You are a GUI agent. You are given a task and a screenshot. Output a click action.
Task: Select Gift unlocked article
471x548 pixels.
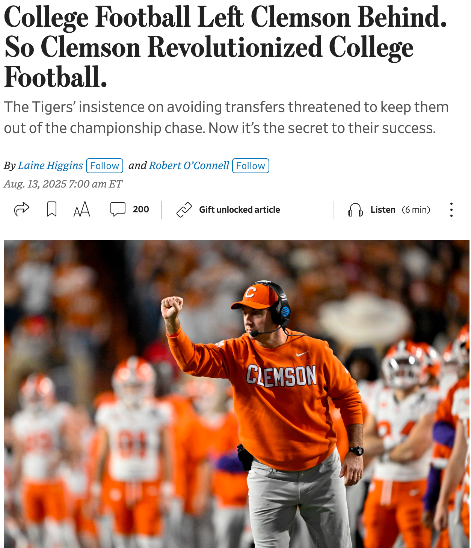(x=240, y=210)
